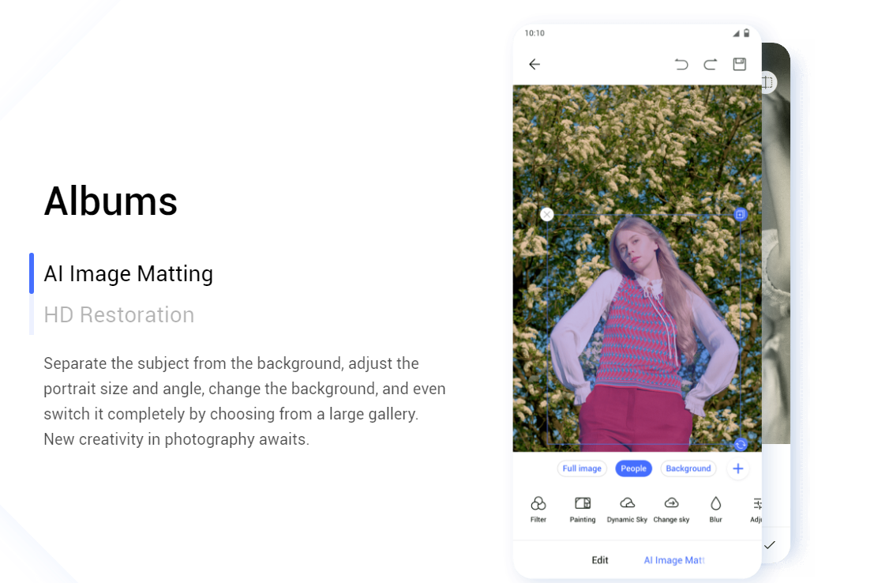Open the Filter tool
Screen dimensions: 874x583
538,509
